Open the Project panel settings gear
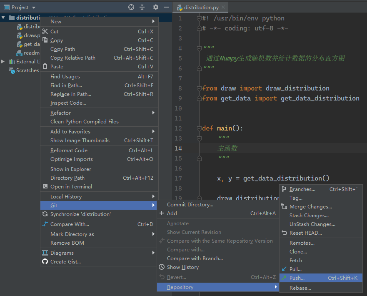 156,7
